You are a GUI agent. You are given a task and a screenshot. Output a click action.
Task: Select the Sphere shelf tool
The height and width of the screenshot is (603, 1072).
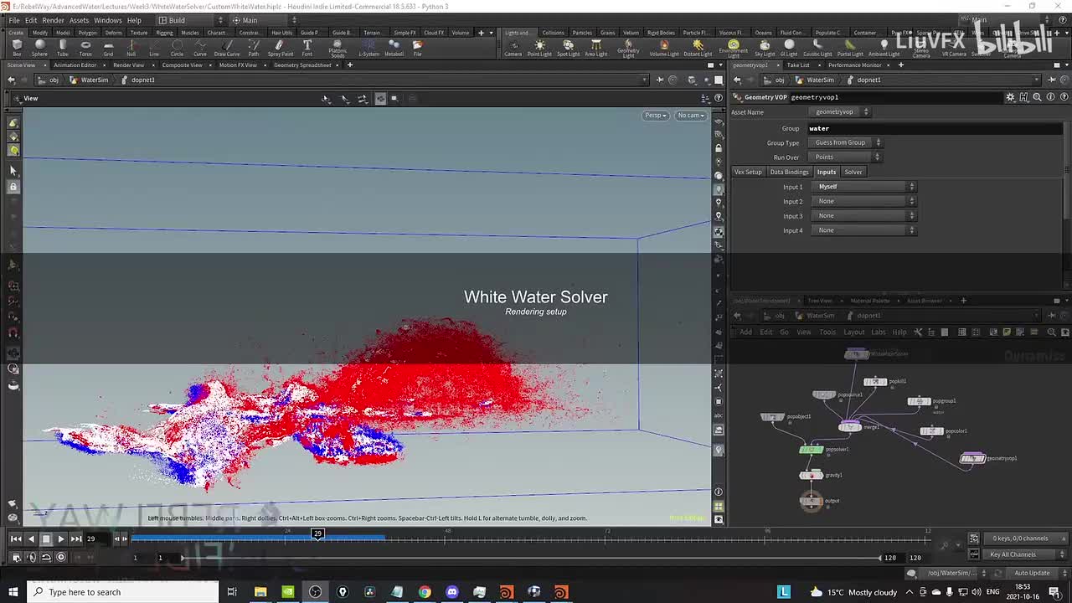tap(39, 47)
